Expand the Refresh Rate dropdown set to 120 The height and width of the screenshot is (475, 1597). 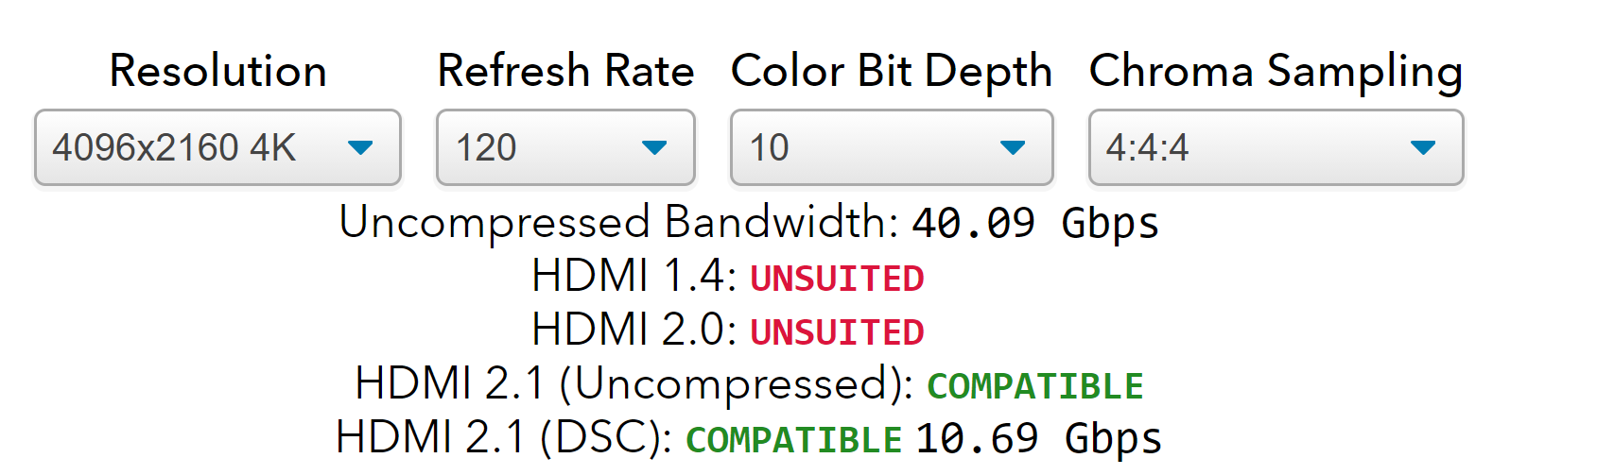pyautogui.click(x=564, y=148)
